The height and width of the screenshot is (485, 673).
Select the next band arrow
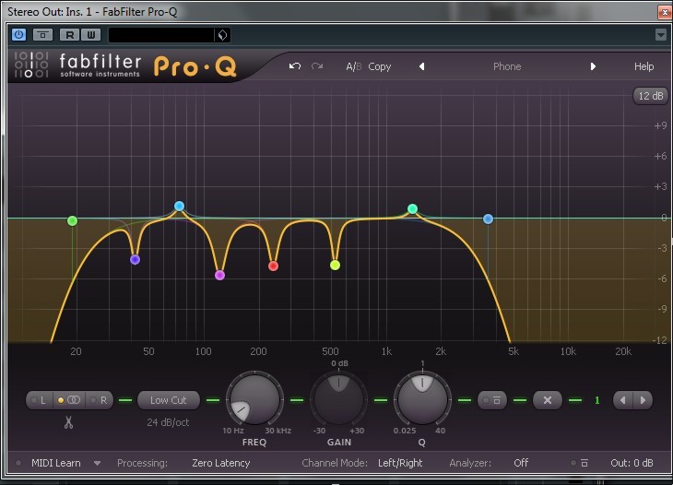point(643,400)
